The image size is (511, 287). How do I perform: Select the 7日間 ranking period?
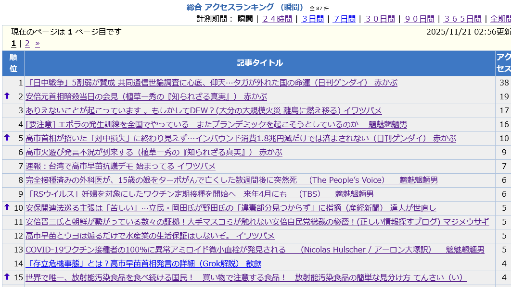pyautogui.click(x=345, y=19)
